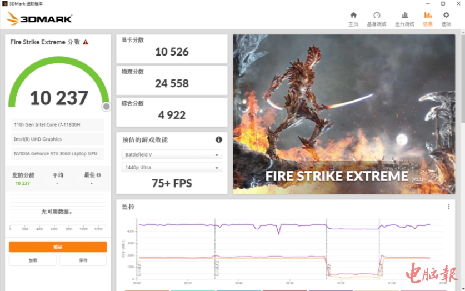Click the red warning triangle beside score title
The height and width of the screenshot is (291, 465).
click(x=86, y=42)
